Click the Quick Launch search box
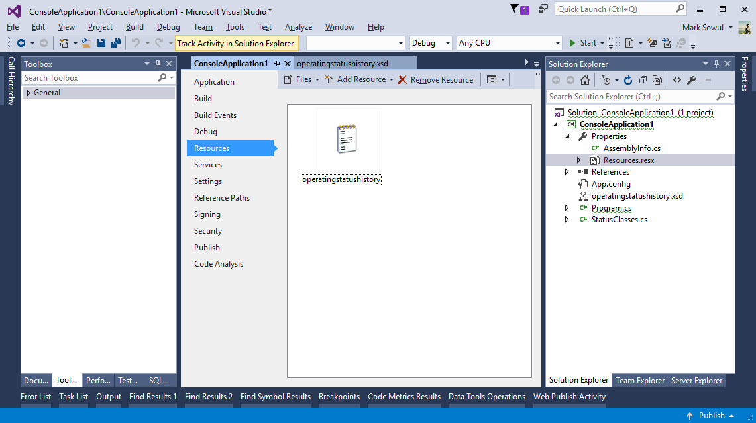 [621, 9]
